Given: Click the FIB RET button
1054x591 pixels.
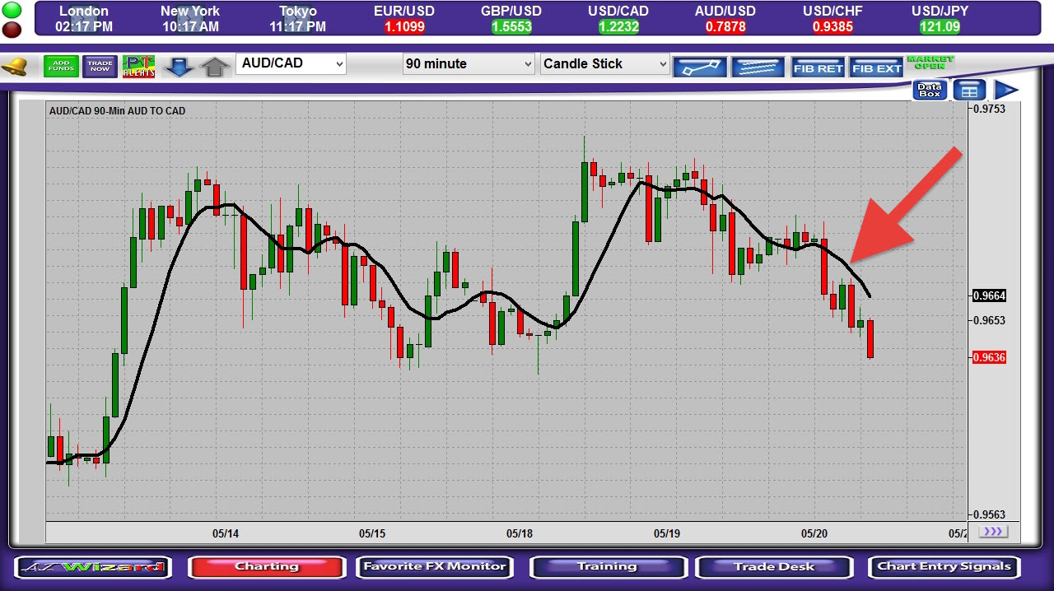Looking at the screenshot, I should coord(818,67).
